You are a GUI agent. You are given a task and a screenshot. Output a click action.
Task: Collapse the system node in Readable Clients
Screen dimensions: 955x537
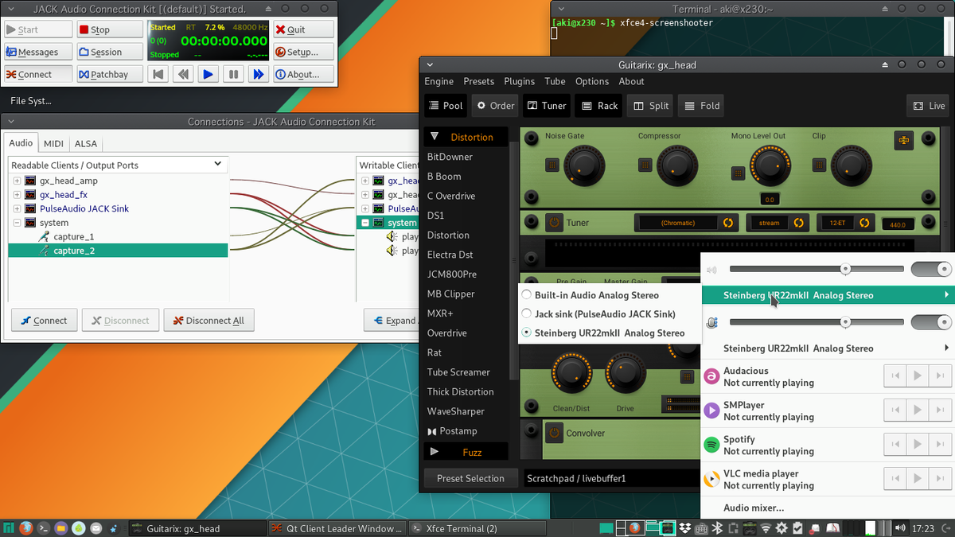[17, 223]
